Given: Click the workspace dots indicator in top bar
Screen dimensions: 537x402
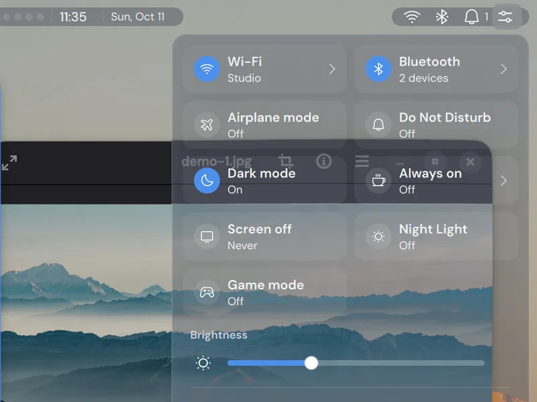Looking at the screenshot, I should (23, 17).
